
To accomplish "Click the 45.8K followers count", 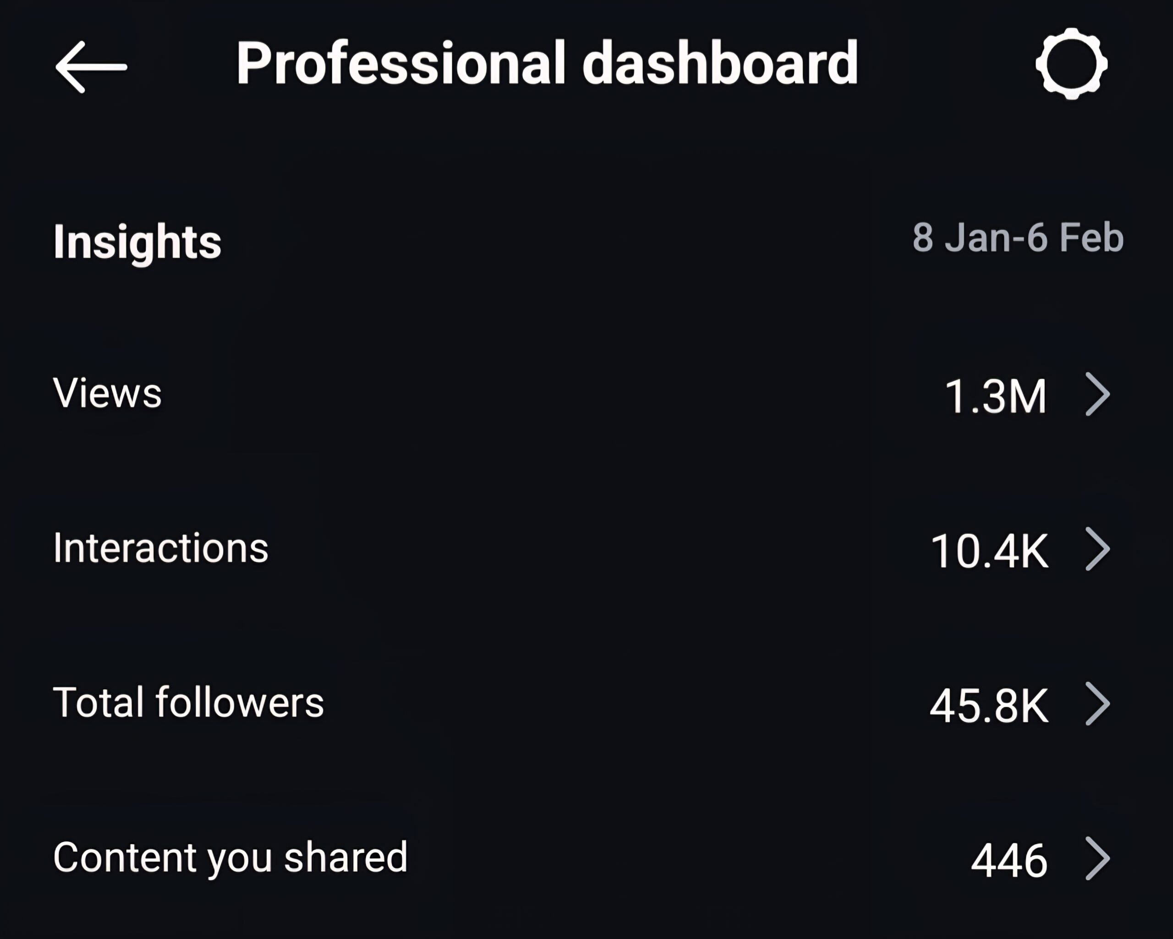I will (x=988, y=706).
